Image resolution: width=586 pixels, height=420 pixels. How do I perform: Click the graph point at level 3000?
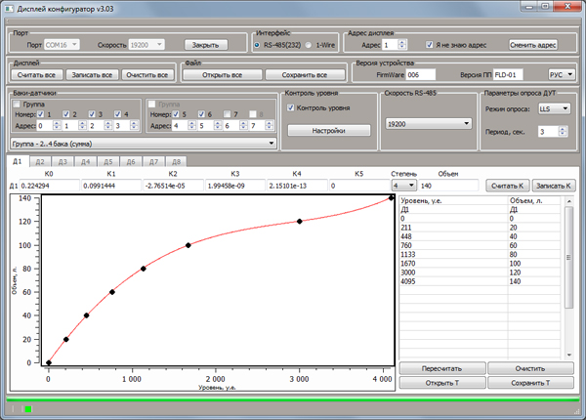[x=300, y=221]
